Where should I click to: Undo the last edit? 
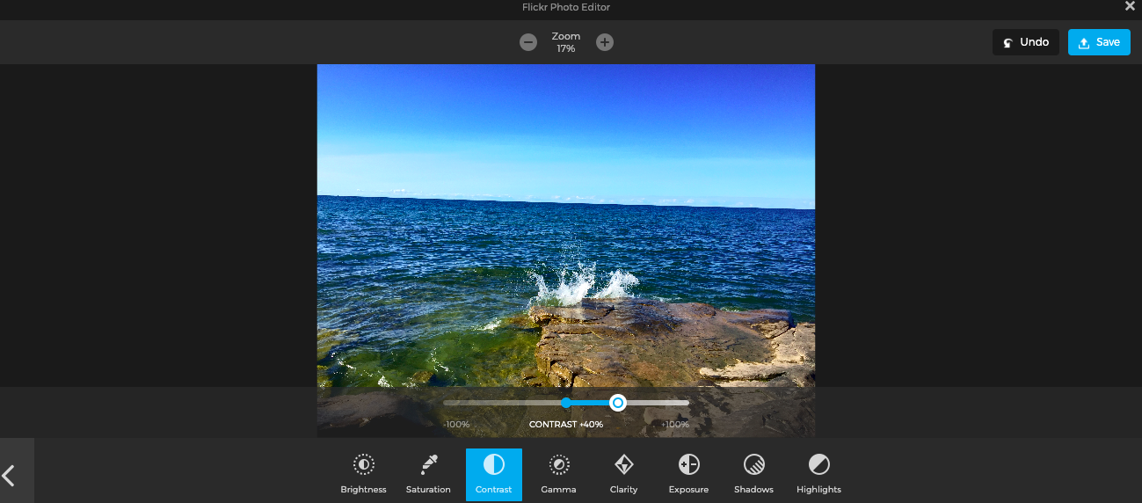tap(1025, 42)
